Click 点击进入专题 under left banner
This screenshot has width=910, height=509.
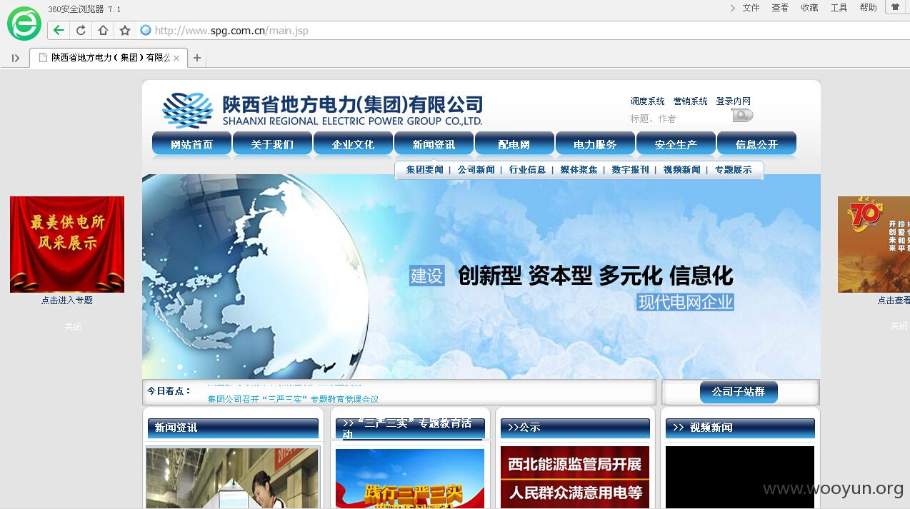click(67, 301)
